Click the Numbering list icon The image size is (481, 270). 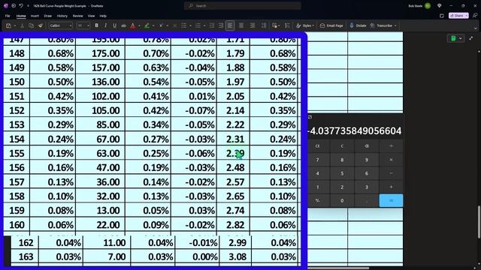coord(198,25)
